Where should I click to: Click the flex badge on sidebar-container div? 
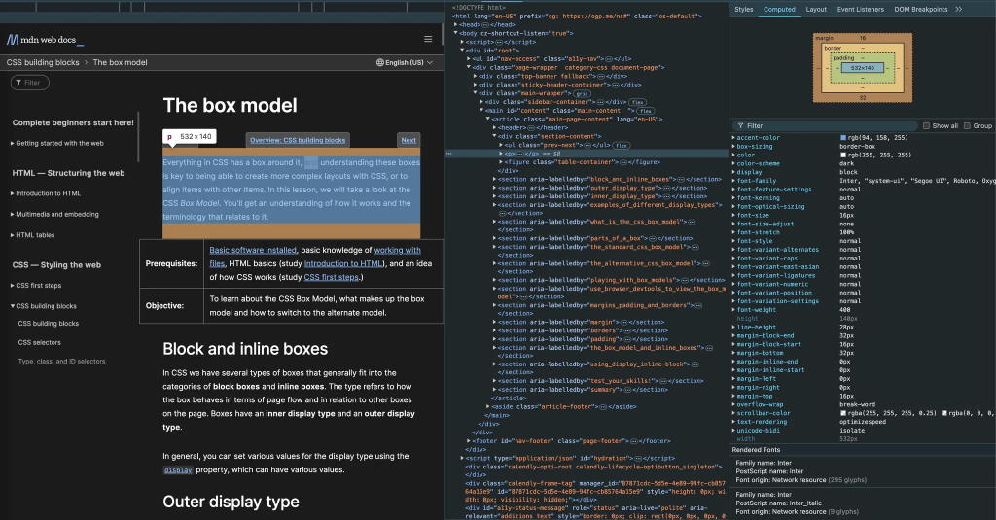[x=637, y=101]
